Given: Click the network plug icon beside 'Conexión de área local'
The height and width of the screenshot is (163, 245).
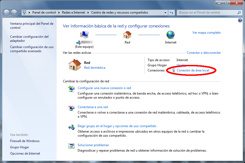Looking at the screenshot, I should [173, 70].
